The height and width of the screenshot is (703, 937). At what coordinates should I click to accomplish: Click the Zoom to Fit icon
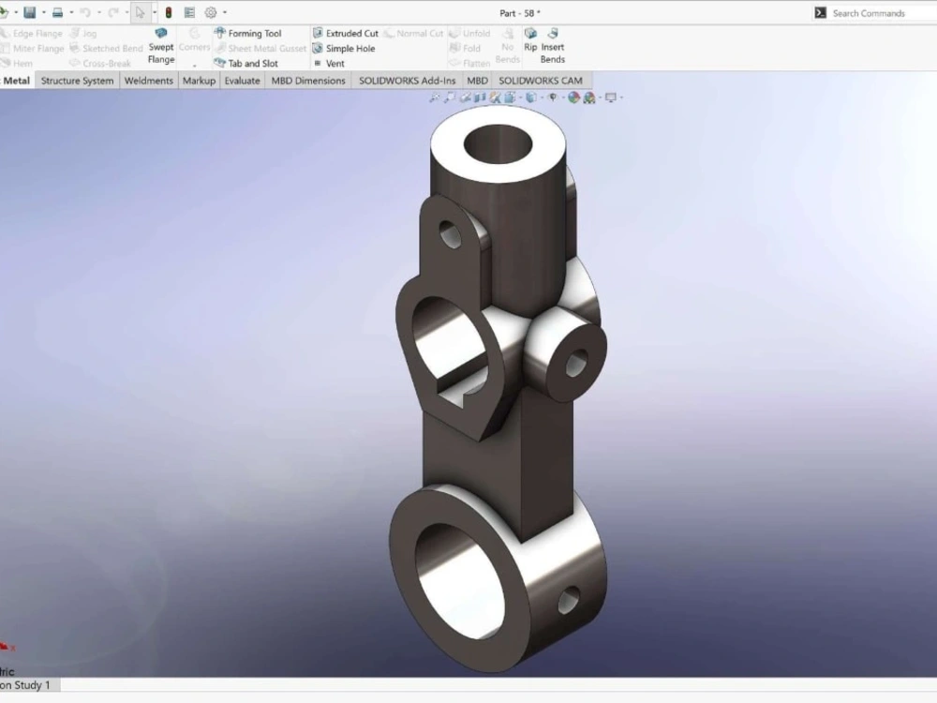pos(435,97)
